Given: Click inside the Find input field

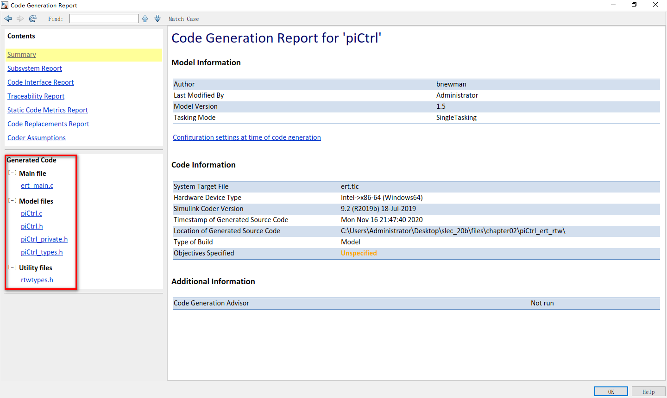Looking at the screenshot, I should point(104,18).
